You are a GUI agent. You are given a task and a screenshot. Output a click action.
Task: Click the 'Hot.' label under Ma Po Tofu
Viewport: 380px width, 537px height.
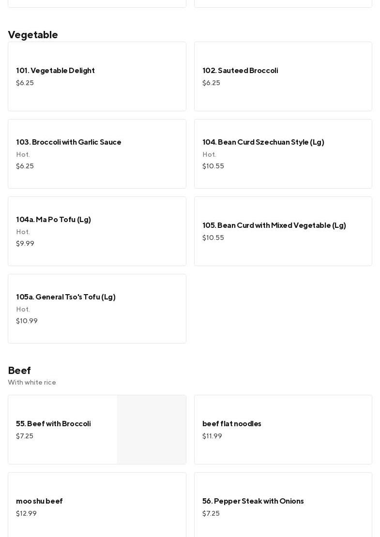click(23, 232)
